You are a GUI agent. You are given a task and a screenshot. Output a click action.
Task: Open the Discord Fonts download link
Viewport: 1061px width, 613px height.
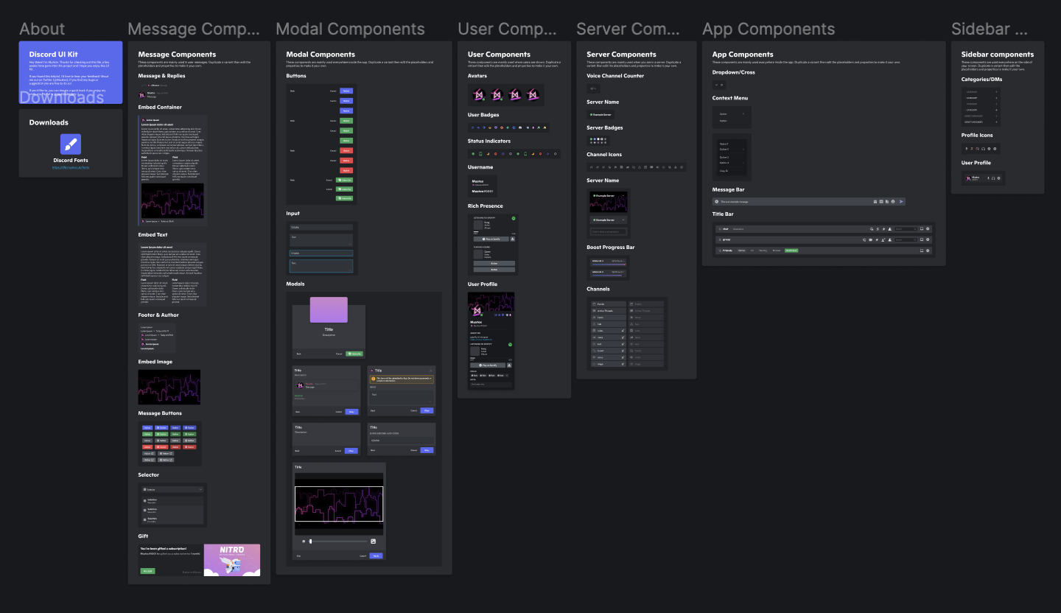pos(71,168)
